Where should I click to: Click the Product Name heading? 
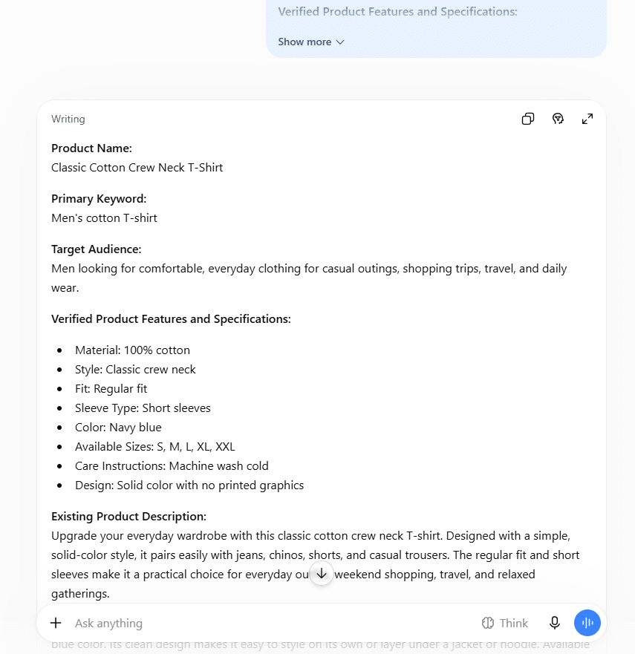point(91,148)
